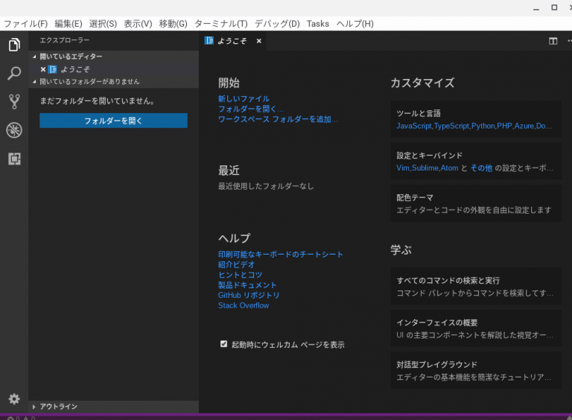The image size is (572, 420).
Task: Open the デバッグ(D) menu
Action: (x=277, y=24)
